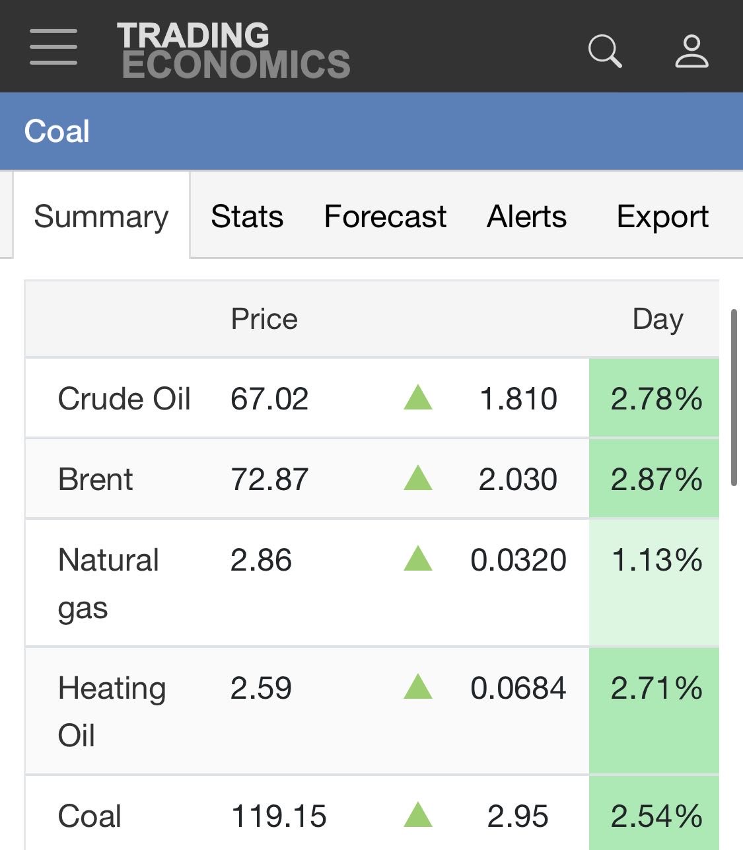Click the Day column header

[x=657, y=319]
